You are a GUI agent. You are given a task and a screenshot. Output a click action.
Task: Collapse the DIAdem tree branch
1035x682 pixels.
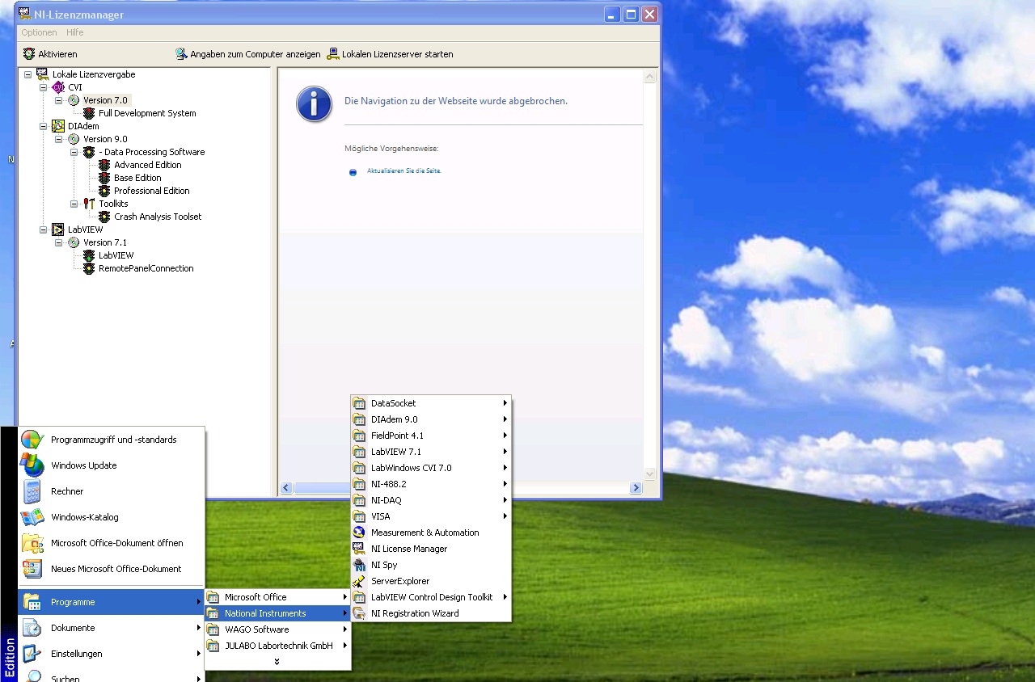tap(44, 126)
